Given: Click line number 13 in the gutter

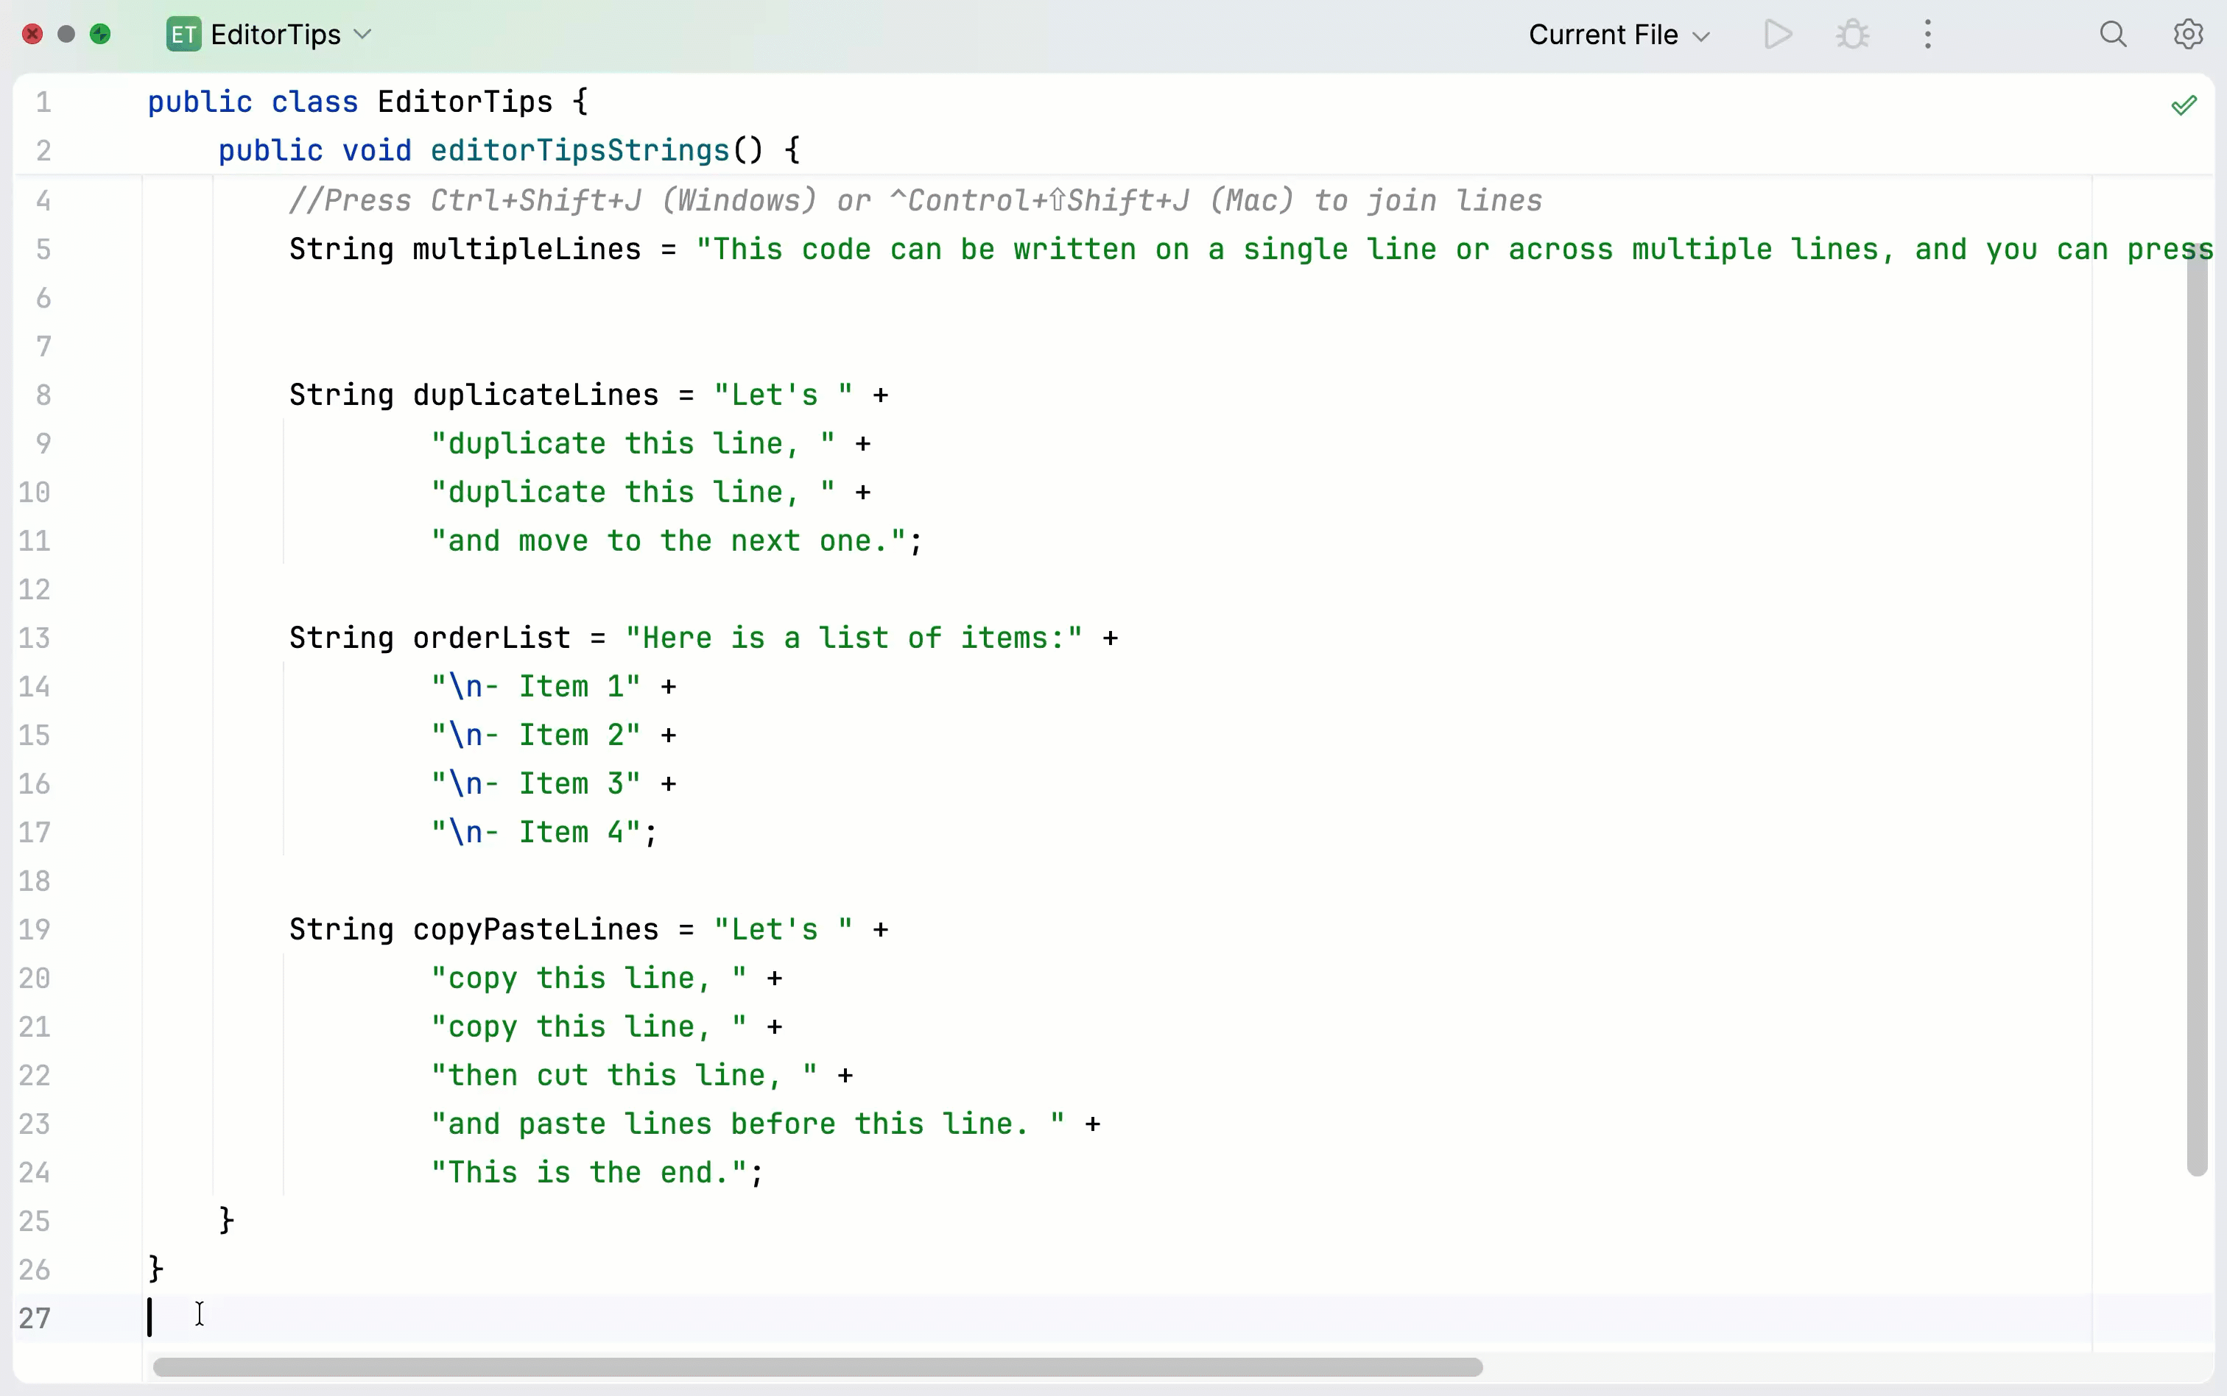Looking at the screenshot, I should pyautogui.click(x=35, y=638).
